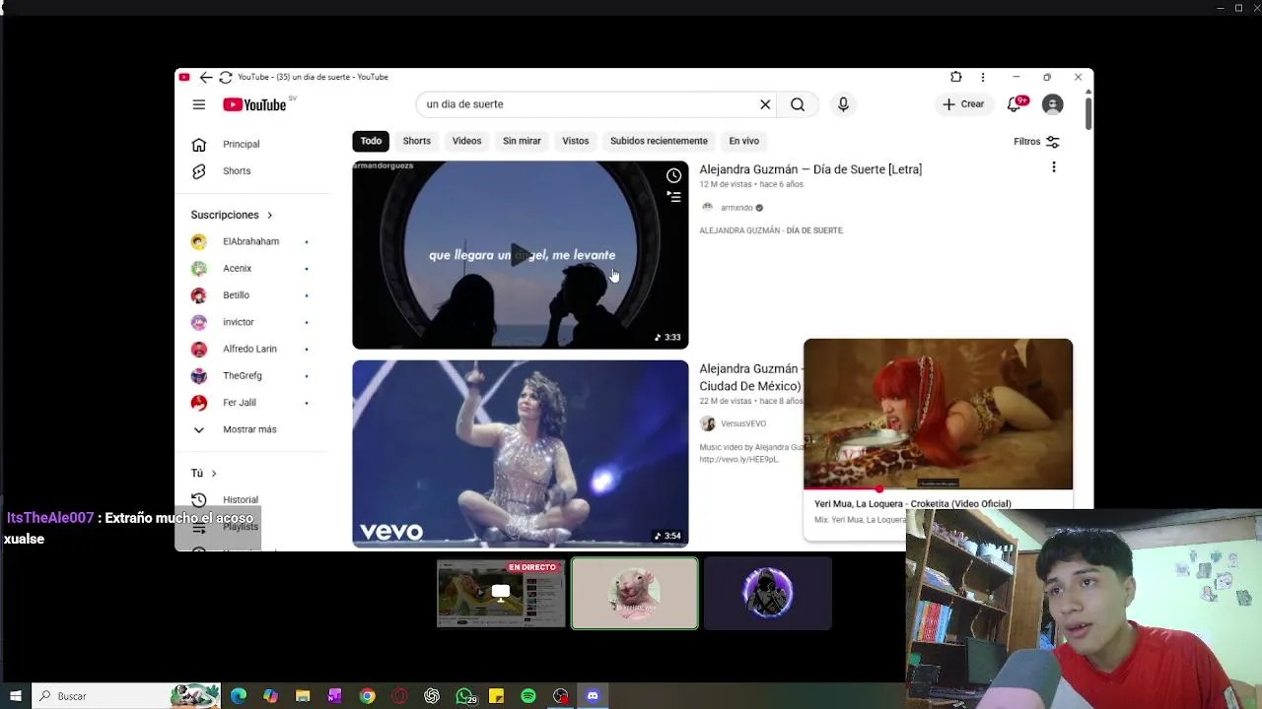Open the armxndo channel name

tap(736, 208)
